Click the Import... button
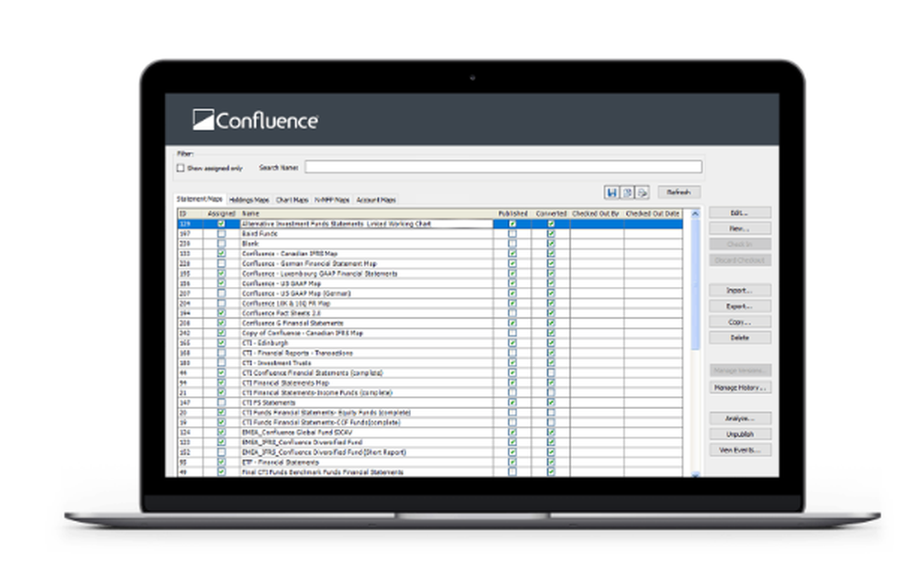Image resolution: width=917 pixels, height=585 pixels. pyautogui.click(x=740, y=291)
